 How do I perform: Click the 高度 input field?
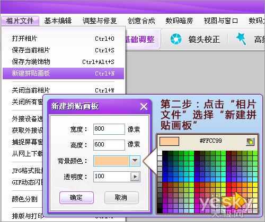click(x=109, y=145)
